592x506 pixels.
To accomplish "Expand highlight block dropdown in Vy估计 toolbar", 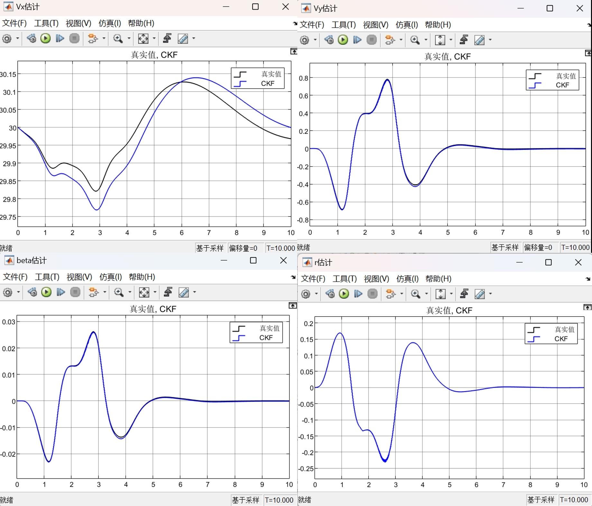I will point(401,40).
